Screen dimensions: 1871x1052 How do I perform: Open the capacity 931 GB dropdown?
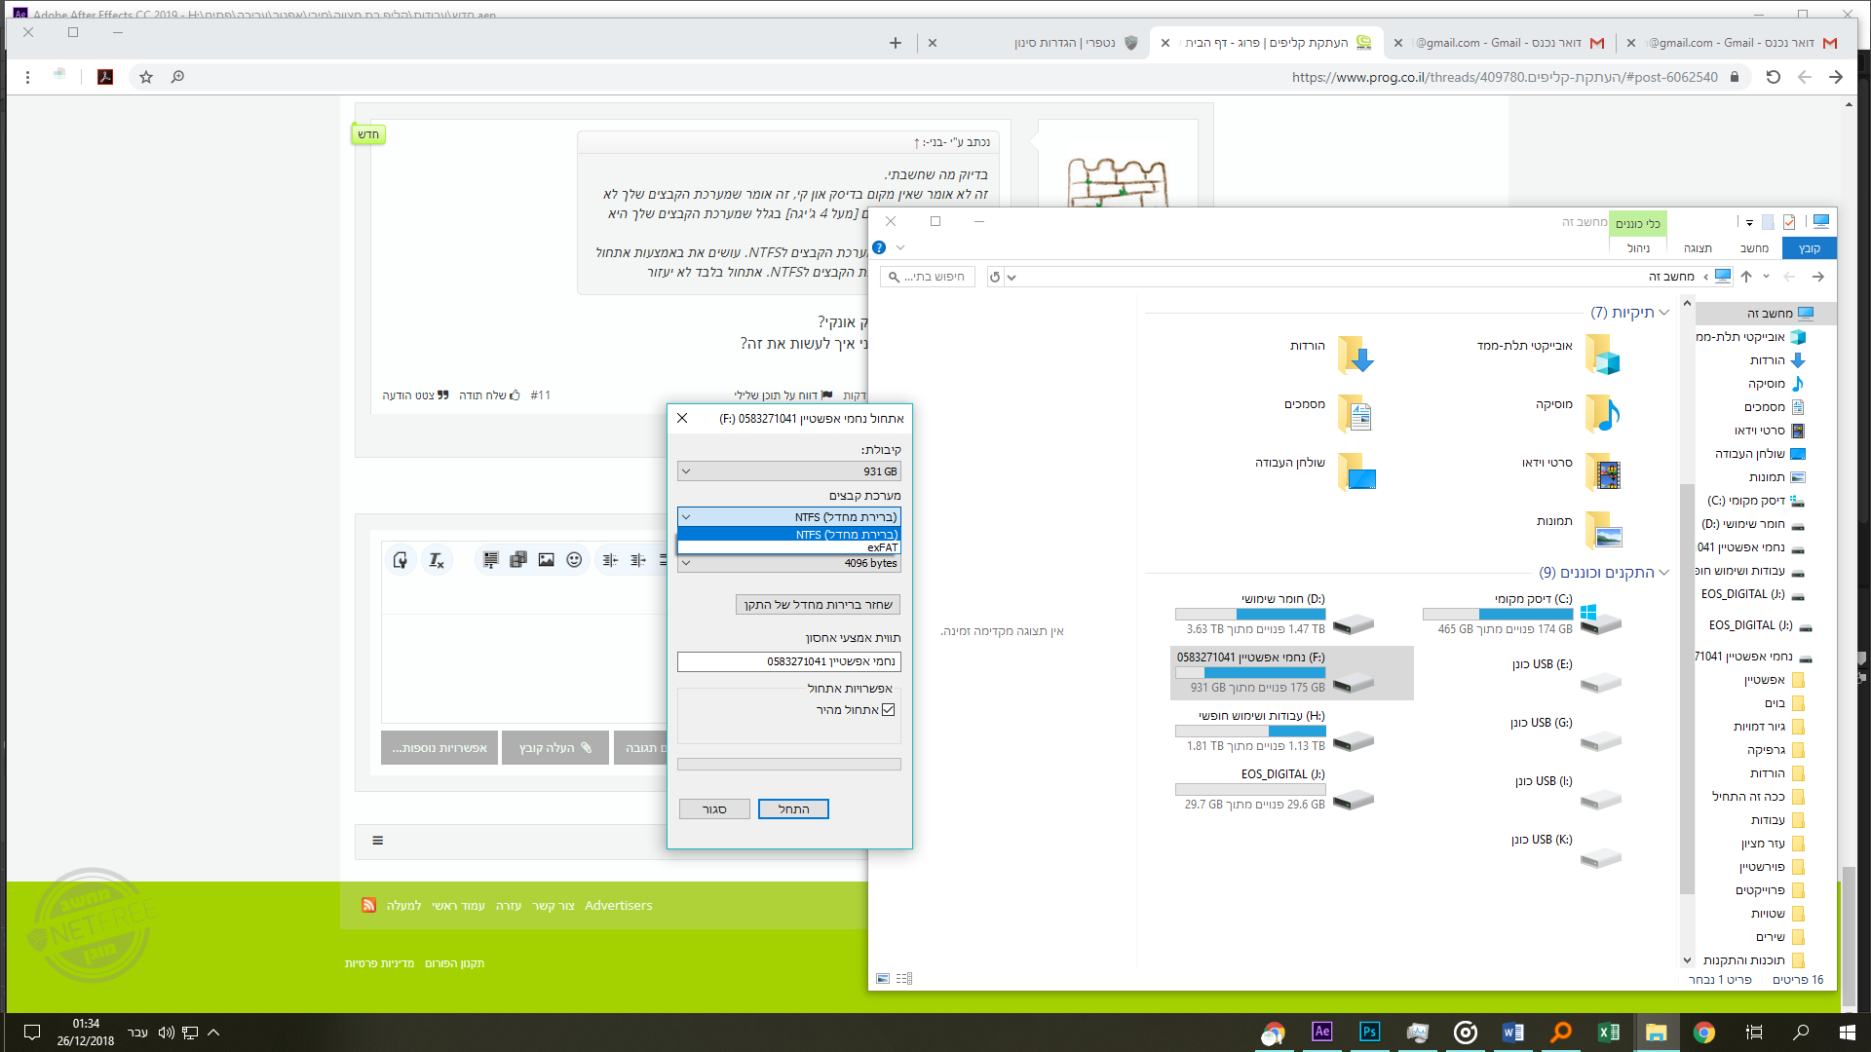point(788,471)
